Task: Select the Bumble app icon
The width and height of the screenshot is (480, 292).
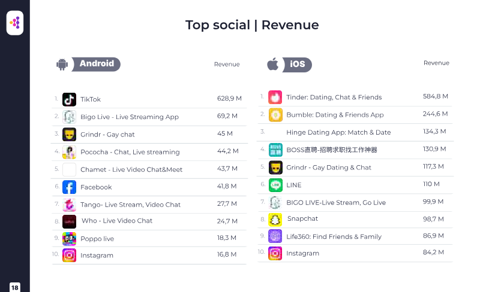Action: point(275,115)
